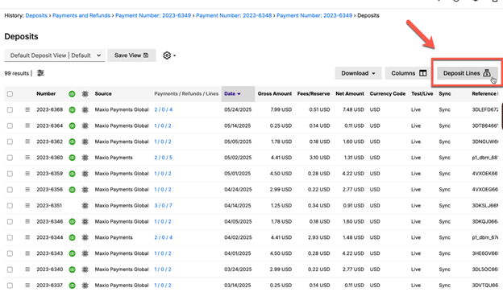The image size is (503, 292).
Task: Open the Download dropdown menu
Action: pyautogui.click(x=358, y=73)
